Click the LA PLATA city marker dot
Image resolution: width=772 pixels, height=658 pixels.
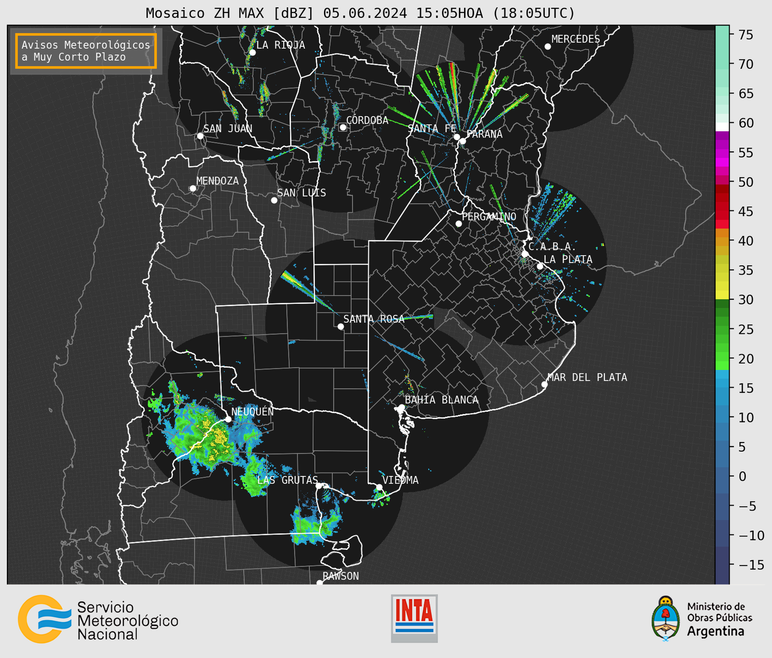[540, 266]
